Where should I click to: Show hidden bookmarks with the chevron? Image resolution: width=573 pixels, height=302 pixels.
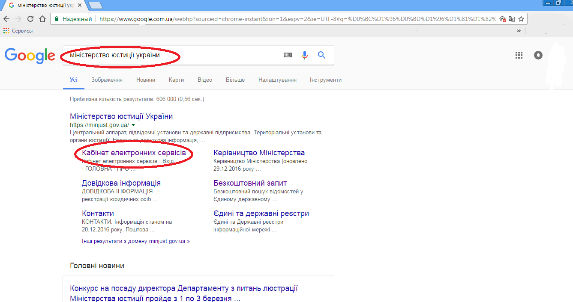[519, 31]
